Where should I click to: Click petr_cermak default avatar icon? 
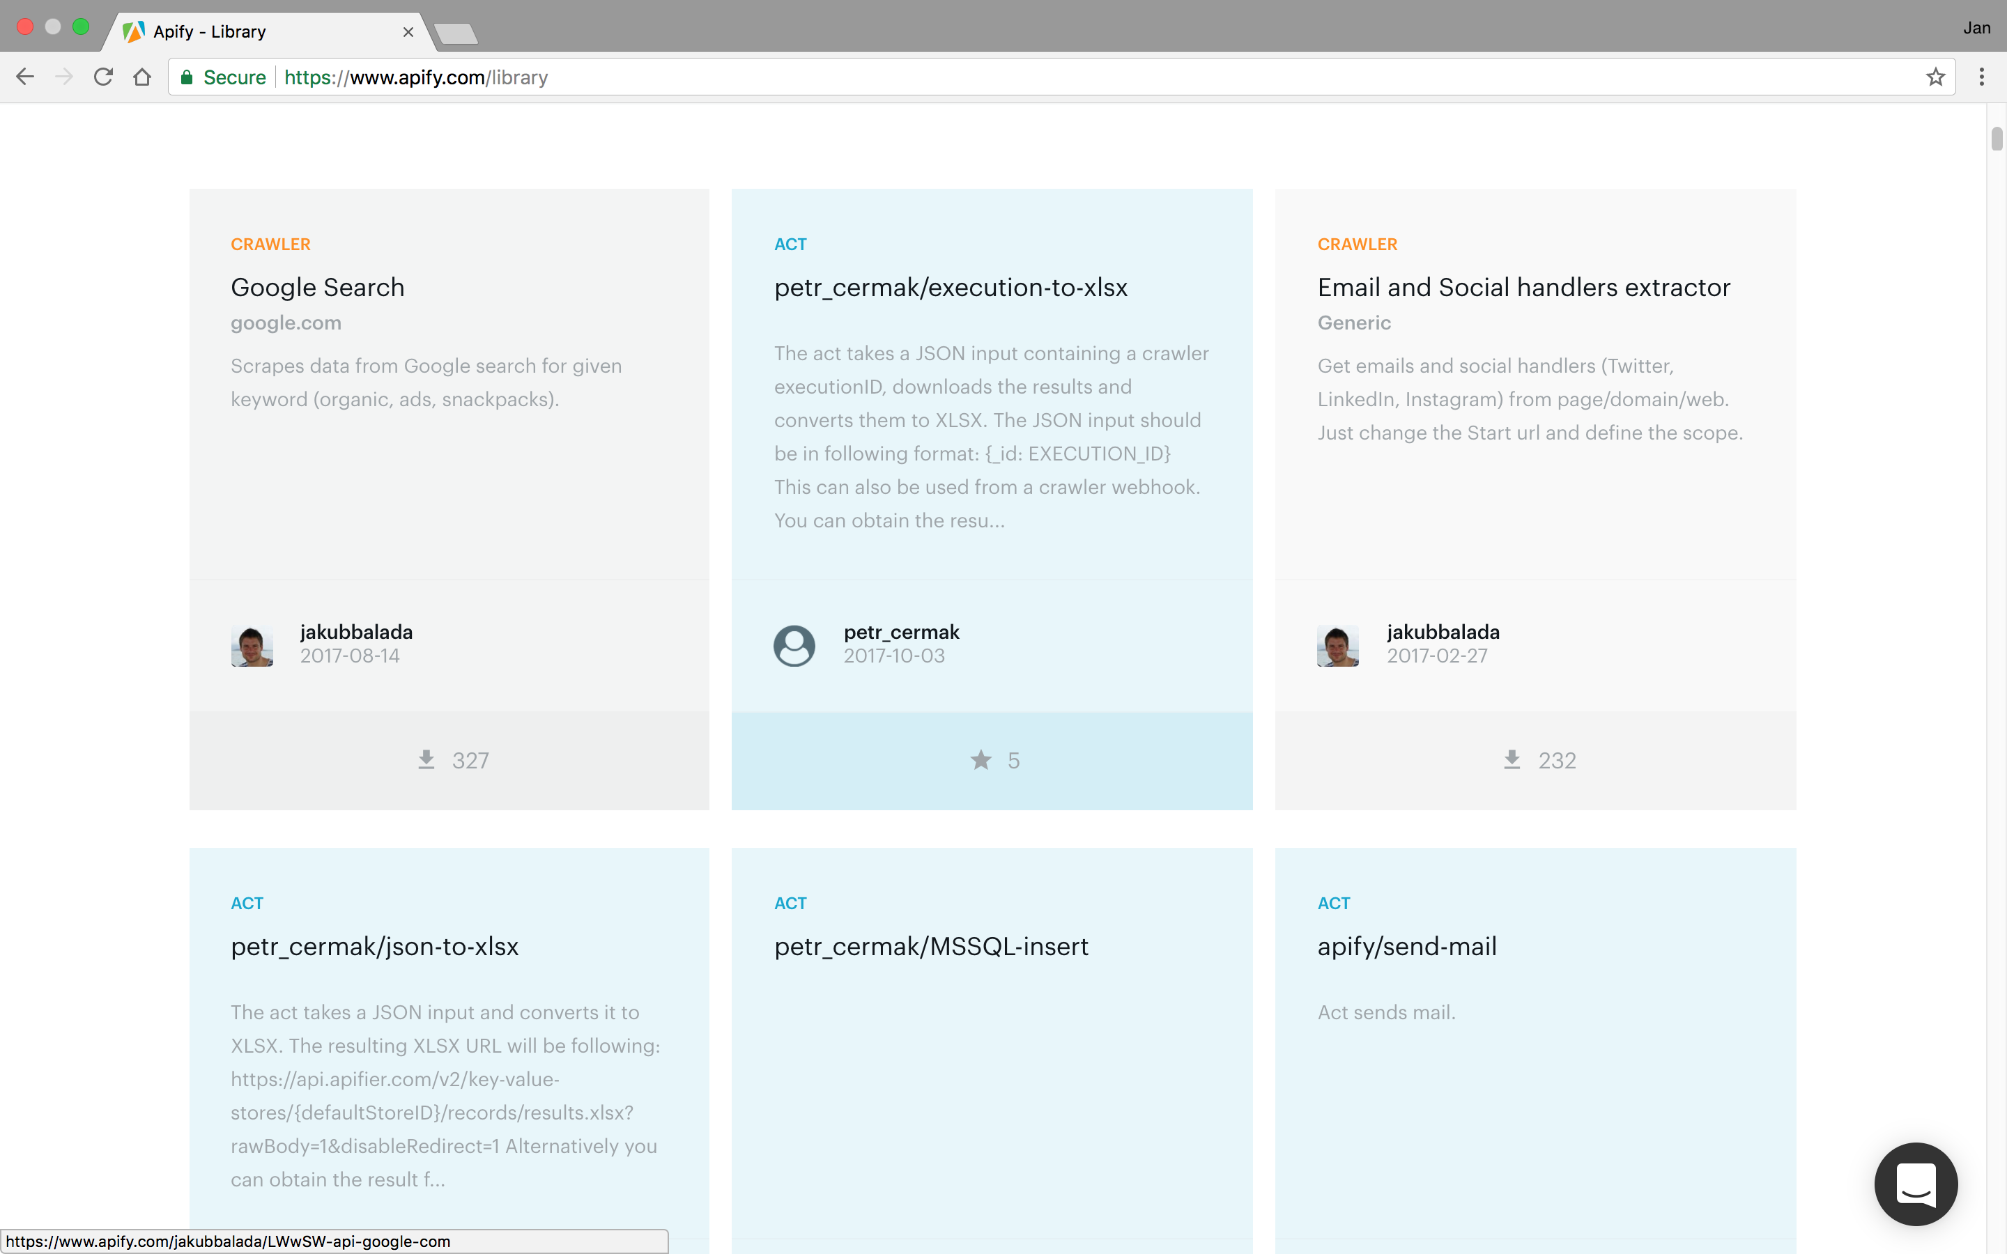point(794,645)
